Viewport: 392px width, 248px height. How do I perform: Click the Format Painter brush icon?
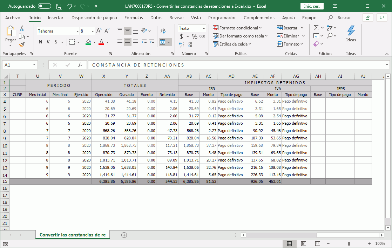(x=22, y=44)
